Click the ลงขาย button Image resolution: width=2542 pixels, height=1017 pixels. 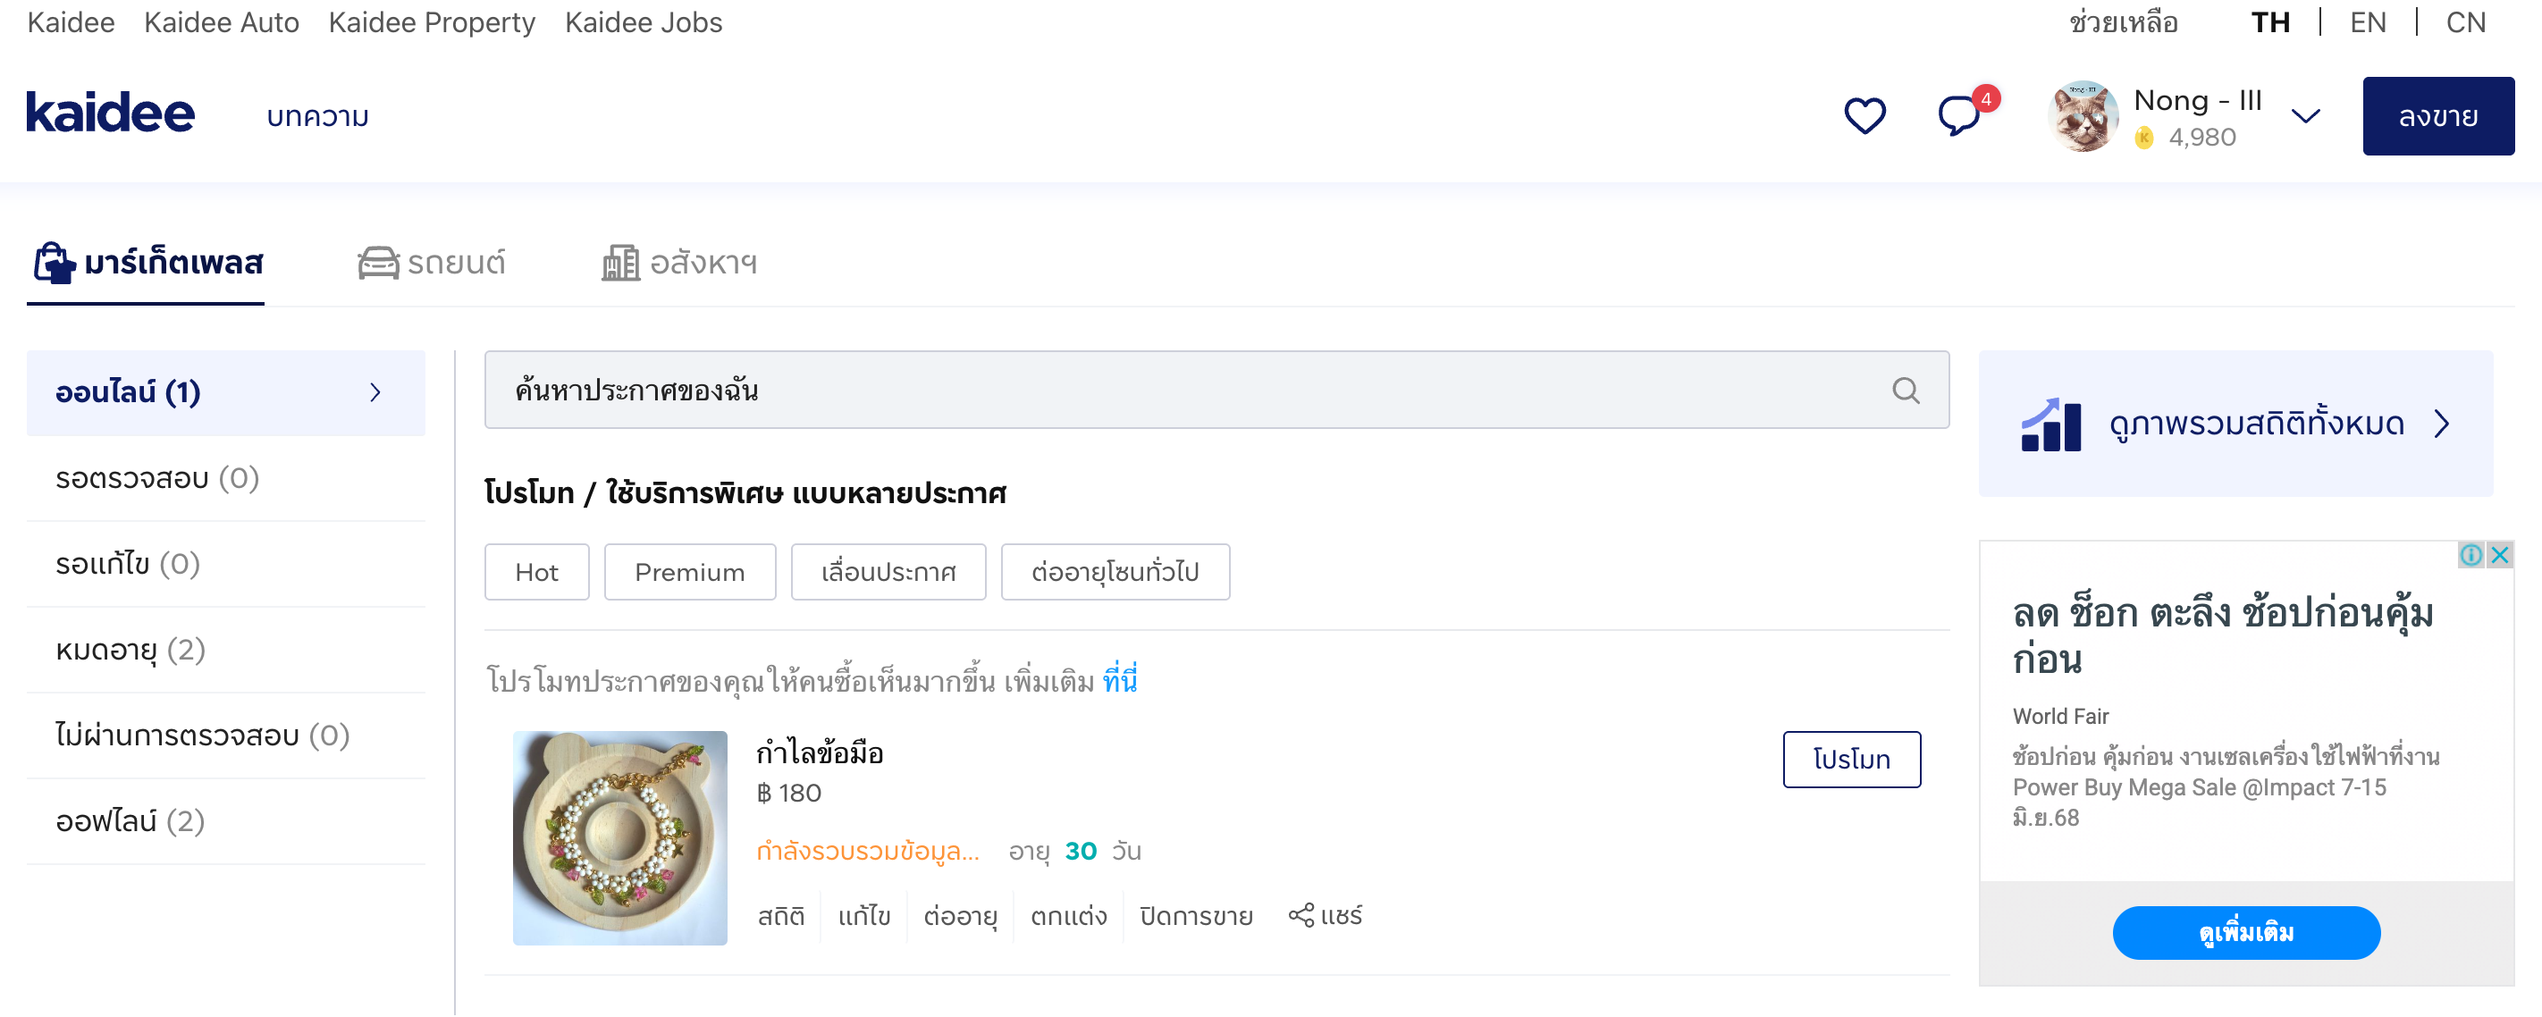pyautogui.click(x=2437, y=116)
